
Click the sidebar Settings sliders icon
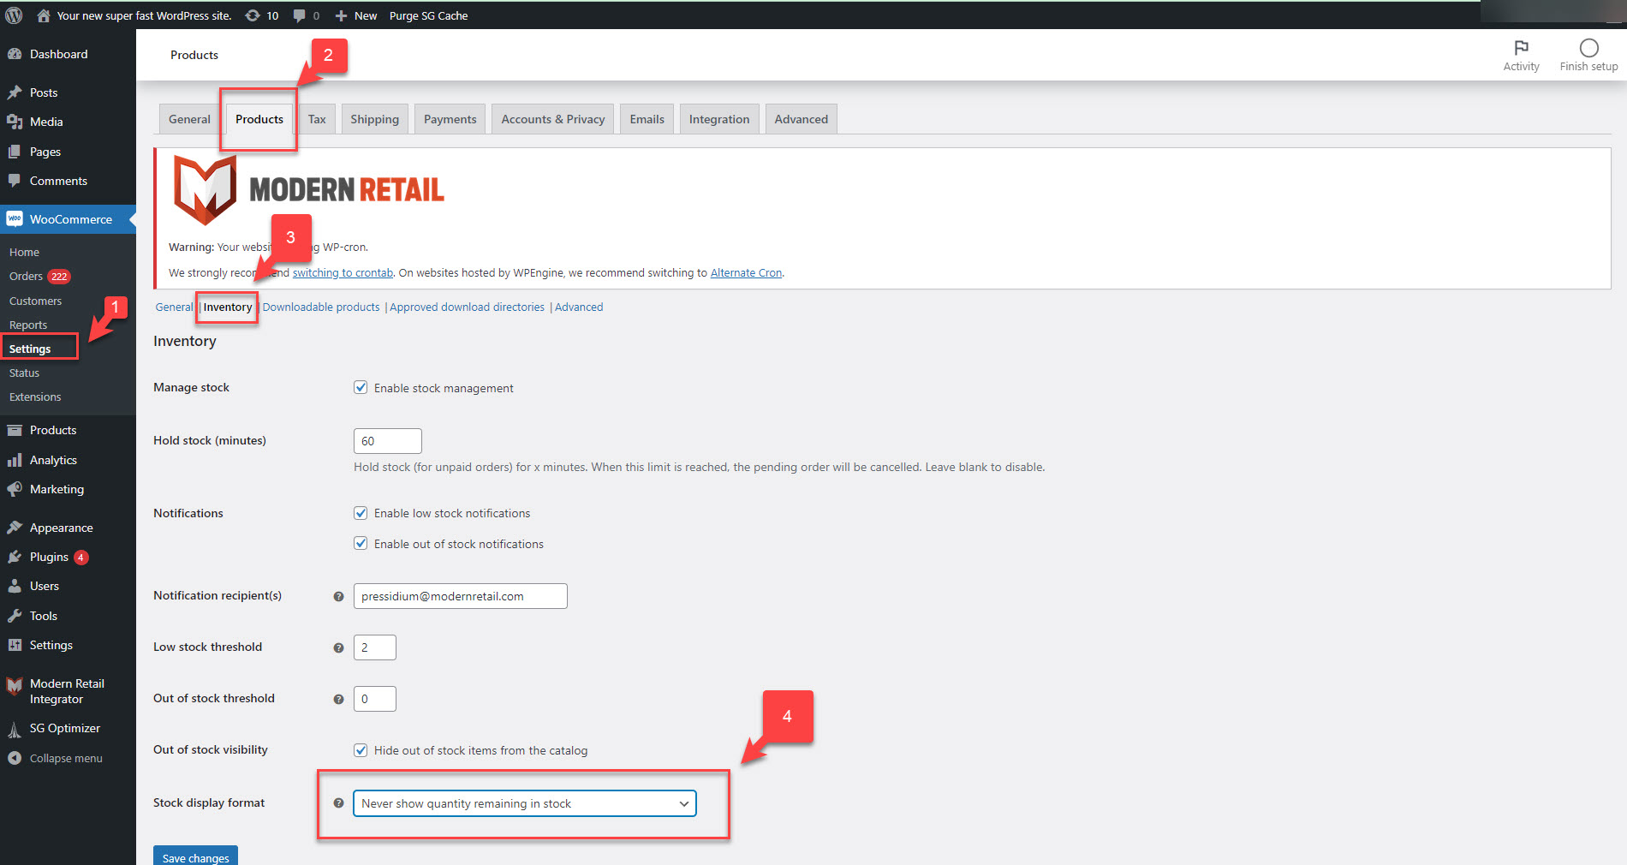pyautogui.click(x=15, y=645)
